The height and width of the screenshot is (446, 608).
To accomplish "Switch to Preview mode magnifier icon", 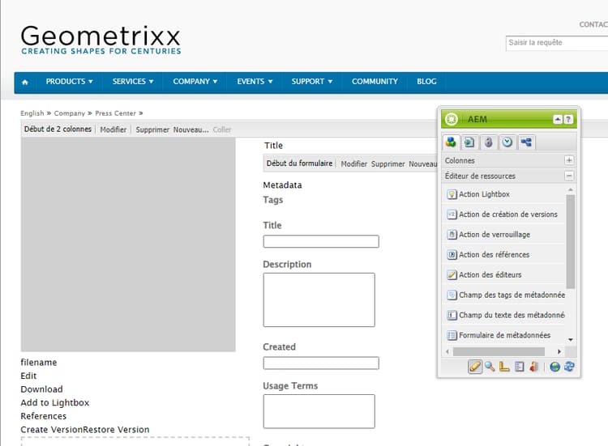I will (x=490, y=366).
